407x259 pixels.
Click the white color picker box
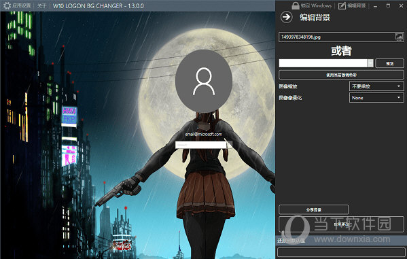coord(323,63)
